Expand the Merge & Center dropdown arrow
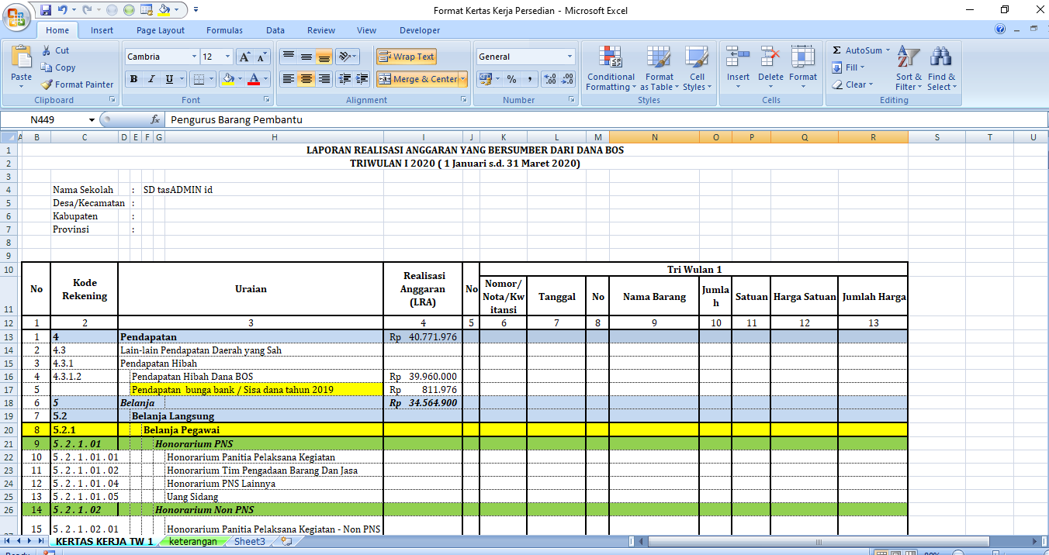The height and width of the screenshot is (555, 1049). [x=463, y=79]
